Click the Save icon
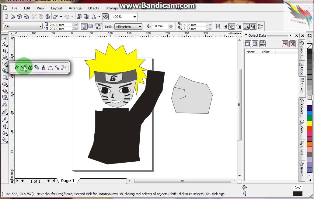 pyautogui.click(x=19, y=17)
